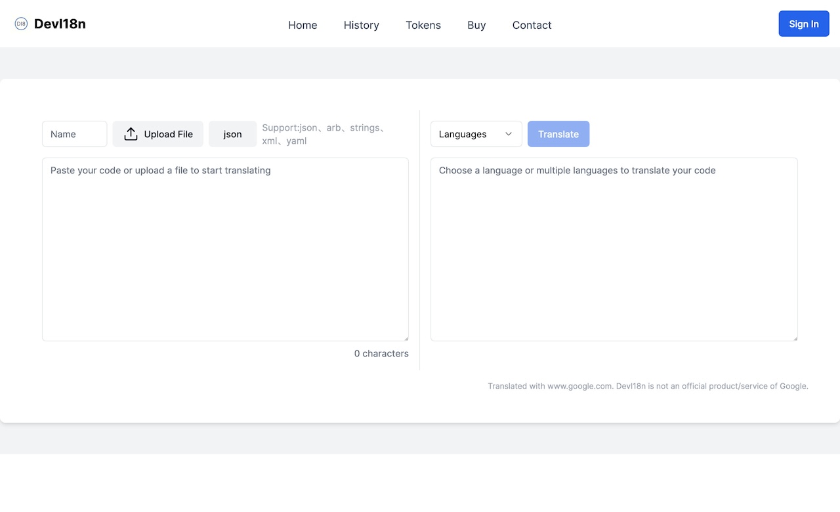840x512 pixels.
Task: Open the Languages dropdown
Action: point(476,134)
